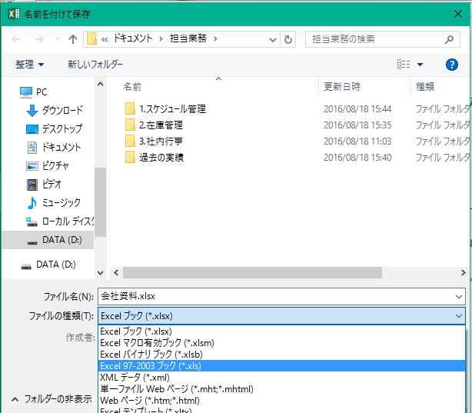
Task: Refresh the current folder view
Action: 288,39
